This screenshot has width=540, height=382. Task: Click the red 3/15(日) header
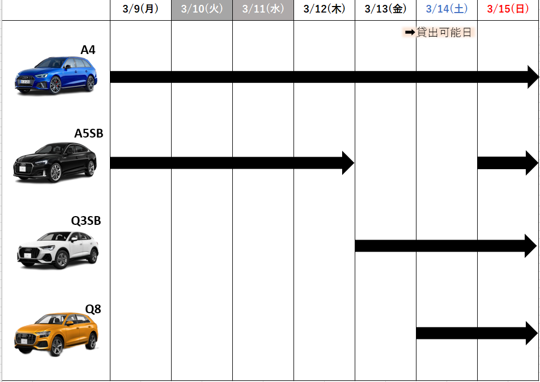tap(508, 9)
